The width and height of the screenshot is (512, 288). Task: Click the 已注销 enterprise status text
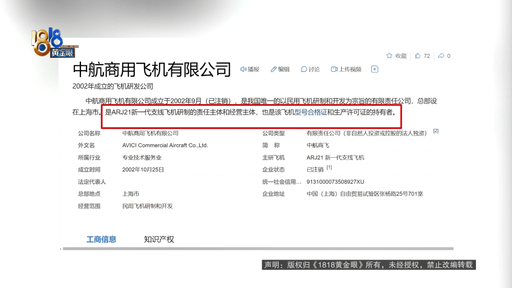pyautogui.click(x=315, y=169)
